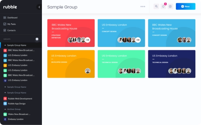This screenshot has width=201, height=125.
Task: Select the red B BBC Wales project icon
Action: tap(5, 51)
